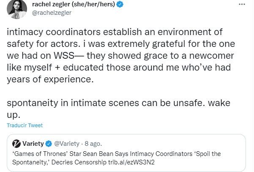Click the Variety logo avatar
Screen dimensions: 254x172
pyautogui.click(x=16, y=143)
